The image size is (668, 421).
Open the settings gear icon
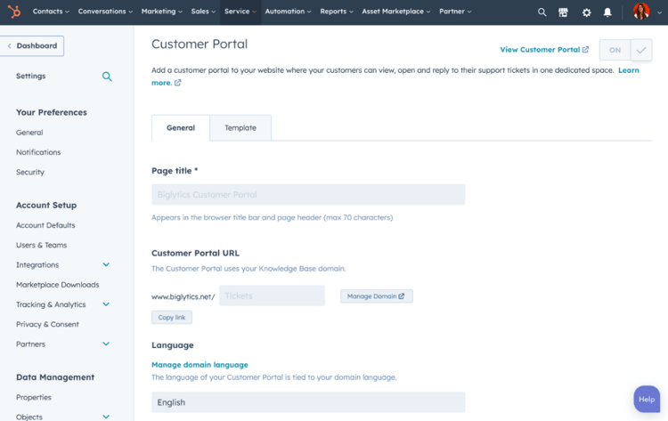586,12
